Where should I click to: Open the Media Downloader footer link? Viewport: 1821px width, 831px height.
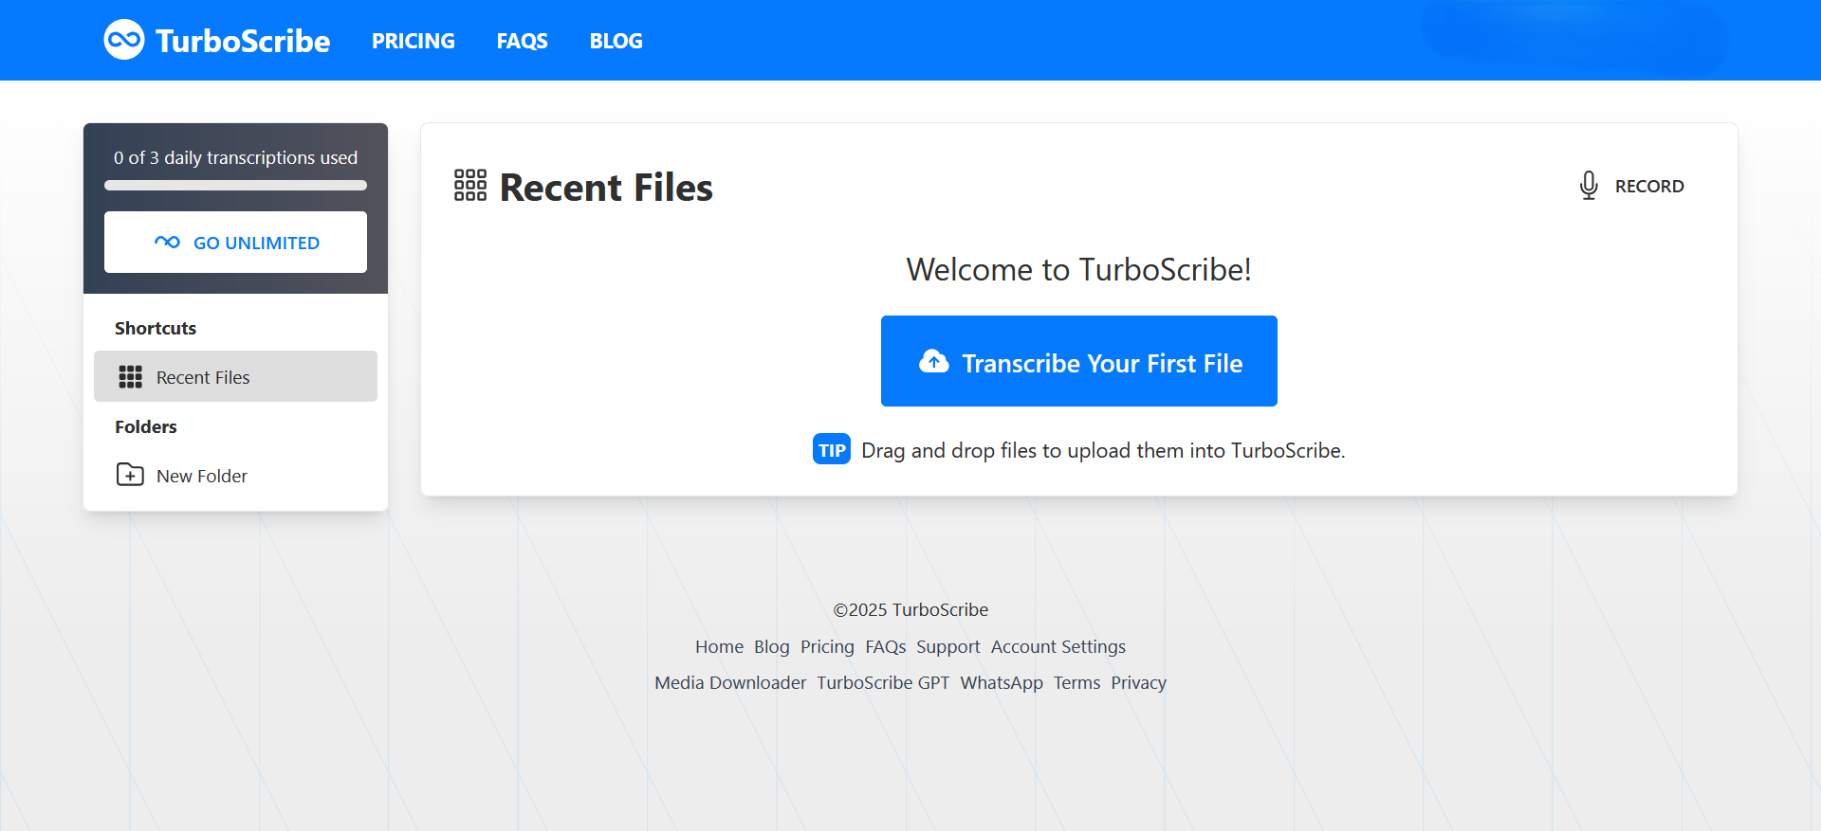pos(730,682)
